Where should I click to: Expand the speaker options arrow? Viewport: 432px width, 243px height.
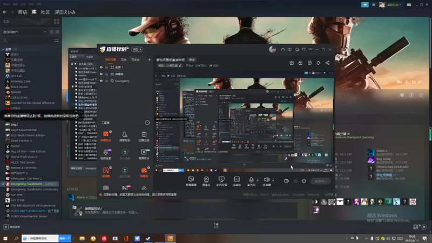coord(273,180)
